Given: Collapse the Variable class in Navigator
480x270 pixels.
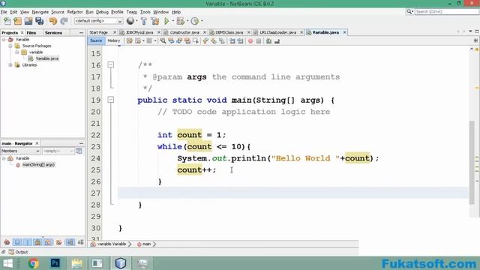Looking at the screenshot, I should (4, 158).
